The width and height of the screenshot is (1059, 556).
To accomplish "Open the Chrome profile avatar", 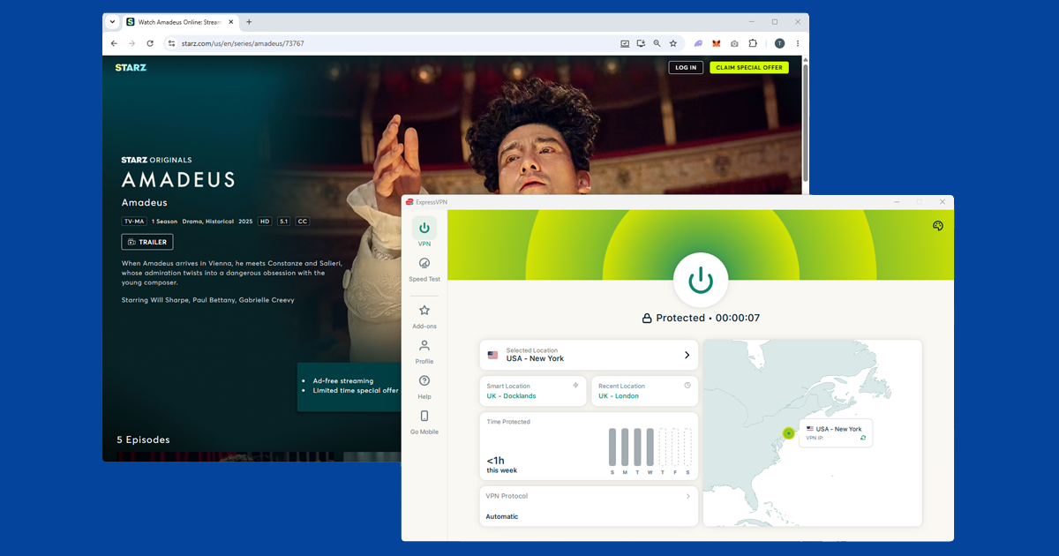I will click(779, 43).
